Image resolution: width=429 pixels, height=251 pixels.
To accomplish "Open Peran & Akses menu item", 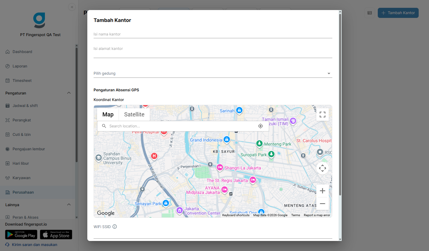I will pos(37,217).
